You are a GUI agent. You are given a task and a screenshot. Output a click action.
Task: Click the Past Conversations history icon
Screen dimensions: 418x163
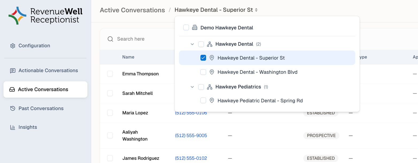pos(13,108)
